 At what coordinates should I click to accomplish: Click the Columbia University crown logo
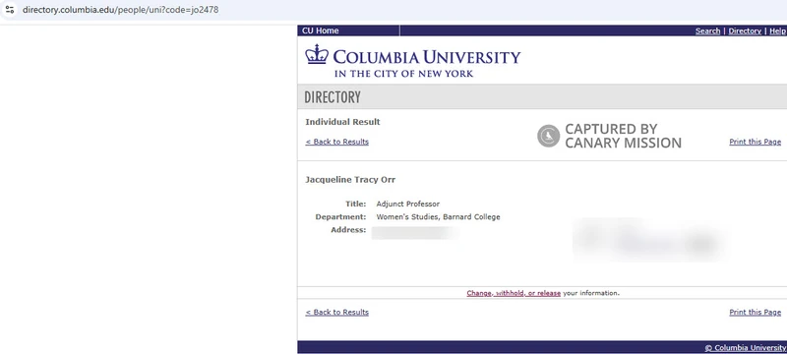tap(317, 54)
